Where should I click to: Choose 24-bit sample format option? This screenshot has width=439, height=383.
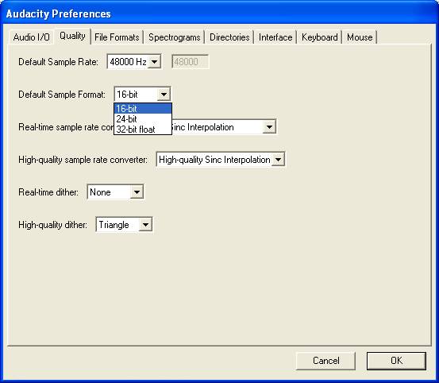[143, 119]
